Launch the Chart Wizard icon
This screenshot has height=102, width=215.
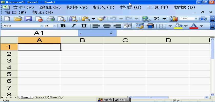point(174,19)
